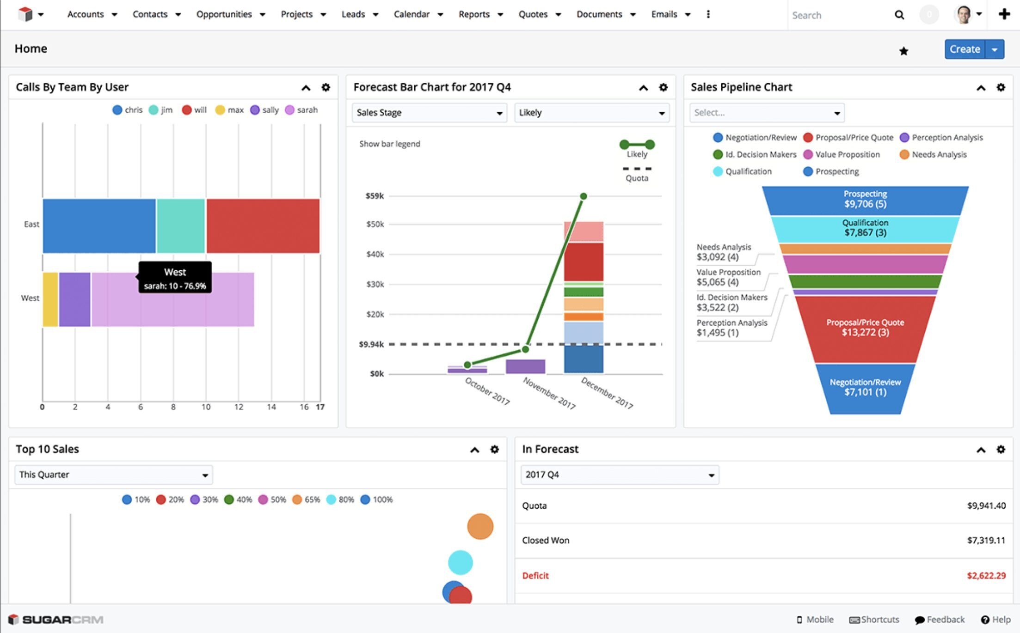The image size is (1020, 633).
Task: Click the Create button
Action: (965, 49)
